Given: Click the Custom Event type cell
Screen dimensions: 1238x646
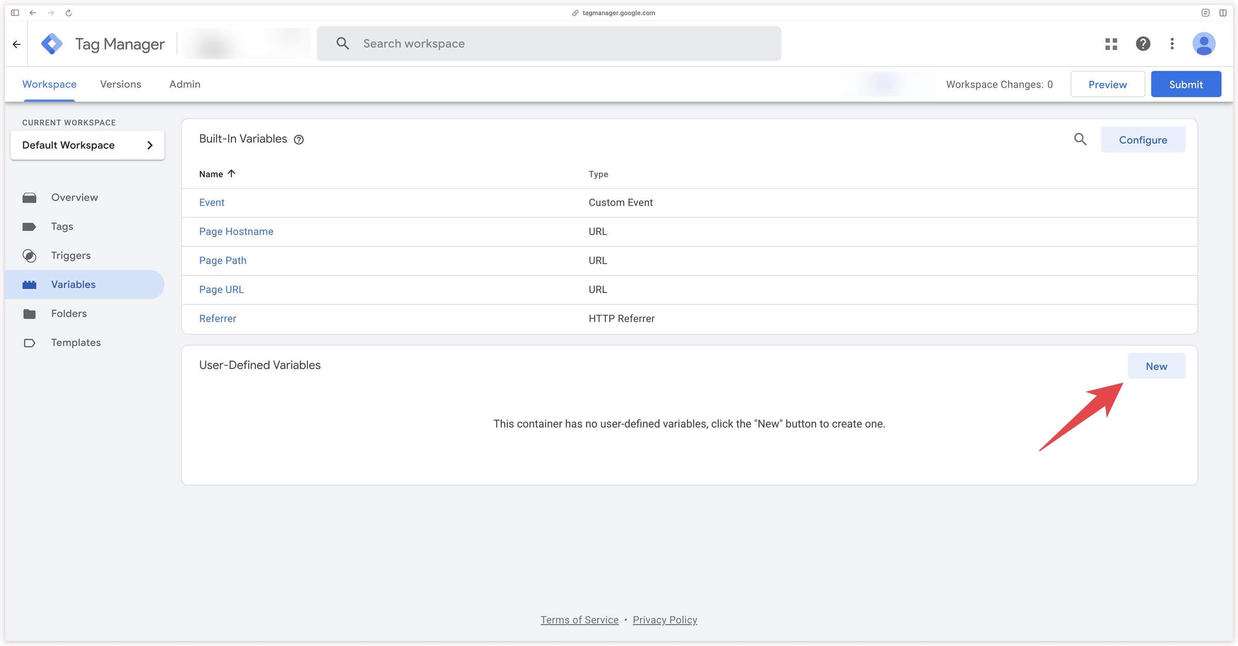Looking at the screenshot, I should pos(621,202).
